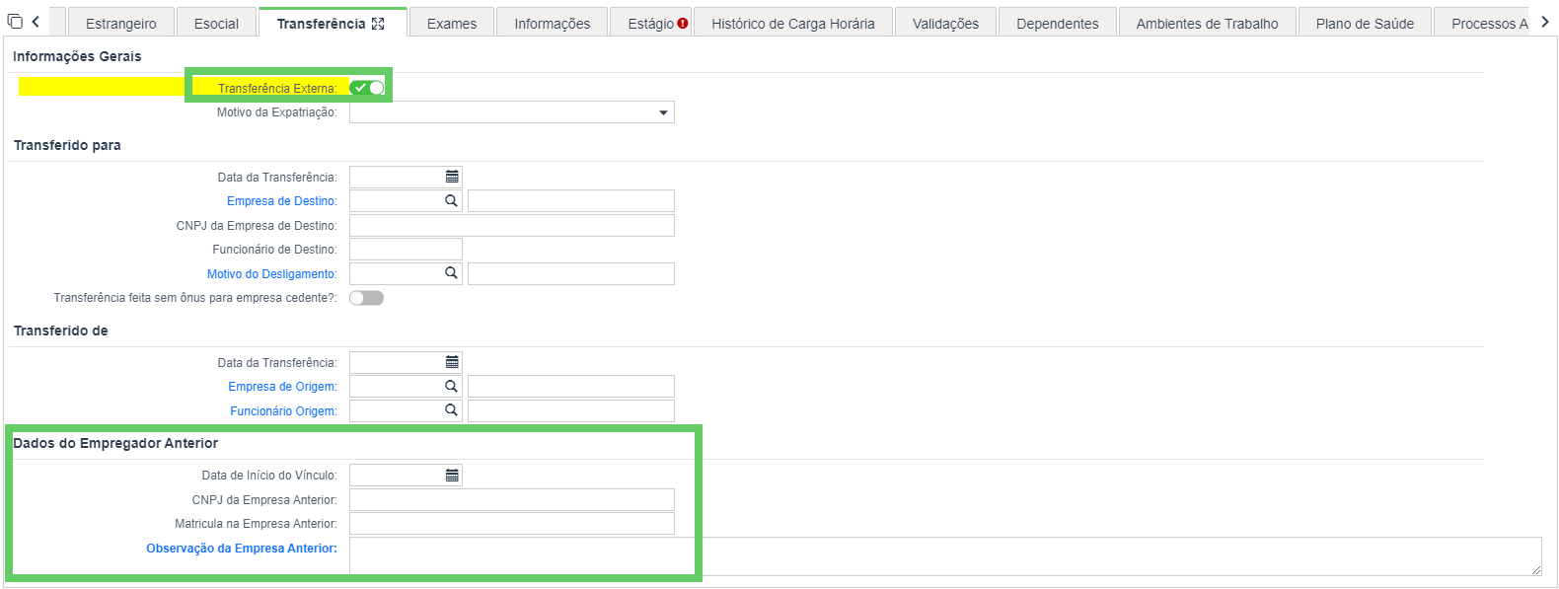The height and width of the screenshot is (589, 1559).
Task: Open calendar for Transferido de Data da Transferência
Action: 452,362
